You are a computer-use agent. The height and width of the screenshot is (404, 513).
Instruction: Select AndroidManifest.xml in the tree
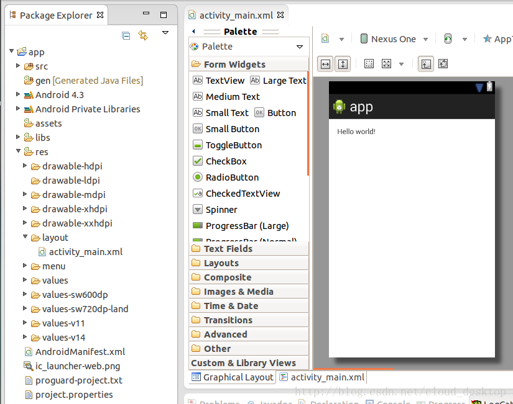point(75,352)
